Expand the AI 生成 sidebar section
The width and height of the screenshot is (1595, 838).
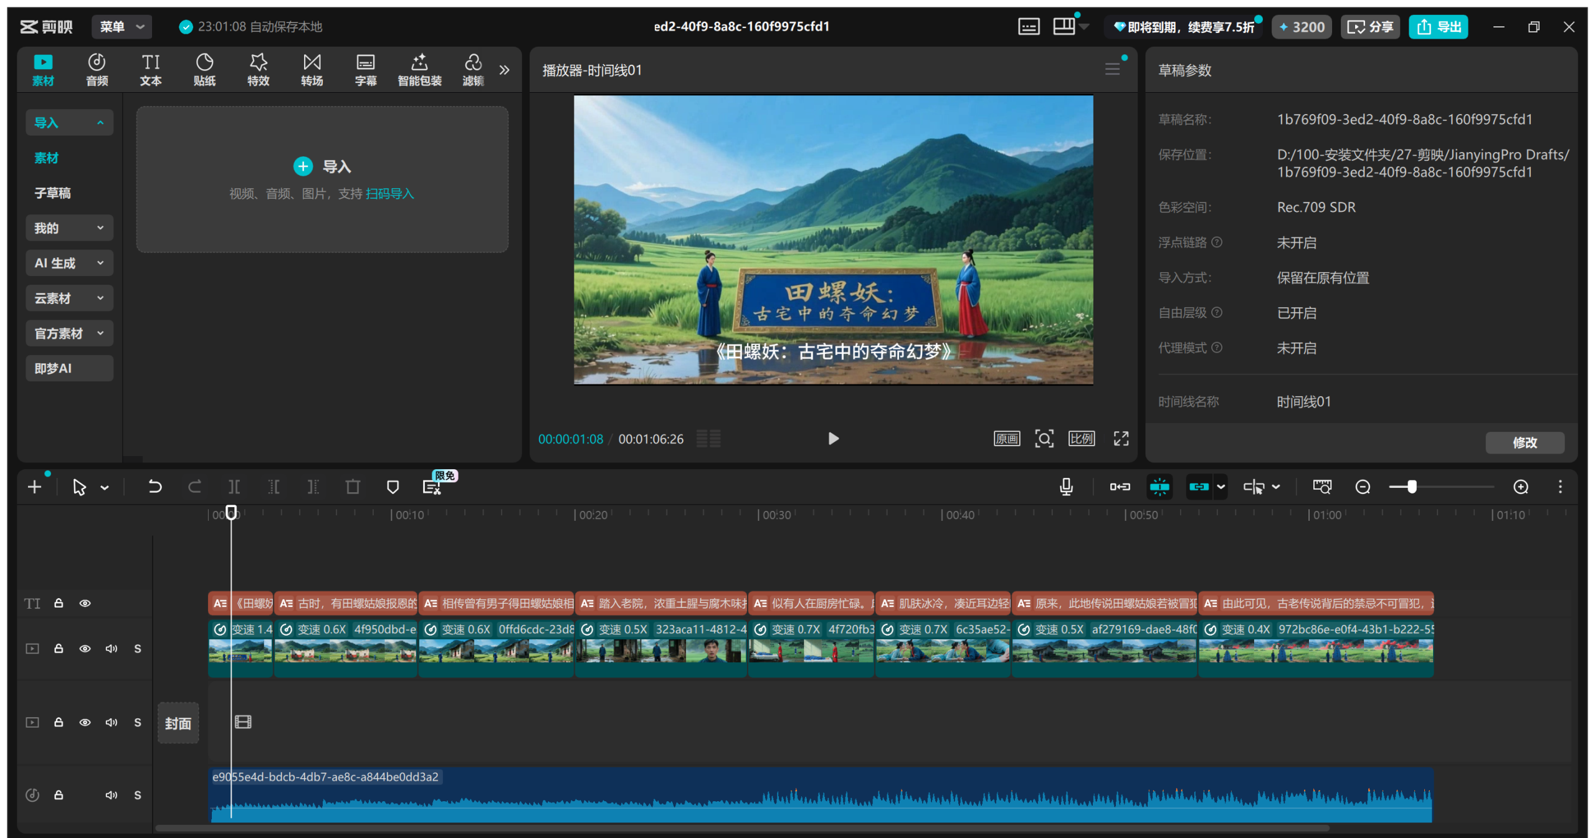click(x=69, y=263)
